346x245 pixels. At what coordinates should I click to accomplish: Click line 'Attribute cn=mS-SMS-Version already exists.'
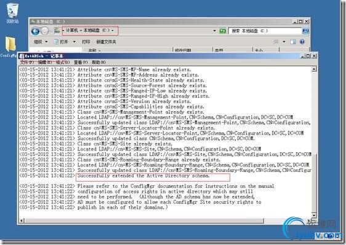click(x=134, y=101)
